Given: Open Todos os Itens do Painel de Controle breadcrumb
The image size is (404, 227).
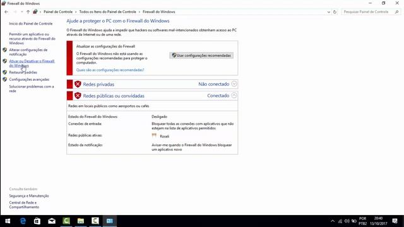Looking at the screenshot, I should coord(107,12).
